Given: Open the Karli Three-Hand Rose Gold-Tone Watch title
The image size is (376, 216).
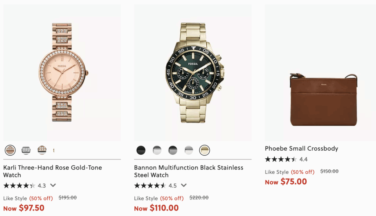Looking at the screenshot, I should pyautogui.click(x=53, y=171).
